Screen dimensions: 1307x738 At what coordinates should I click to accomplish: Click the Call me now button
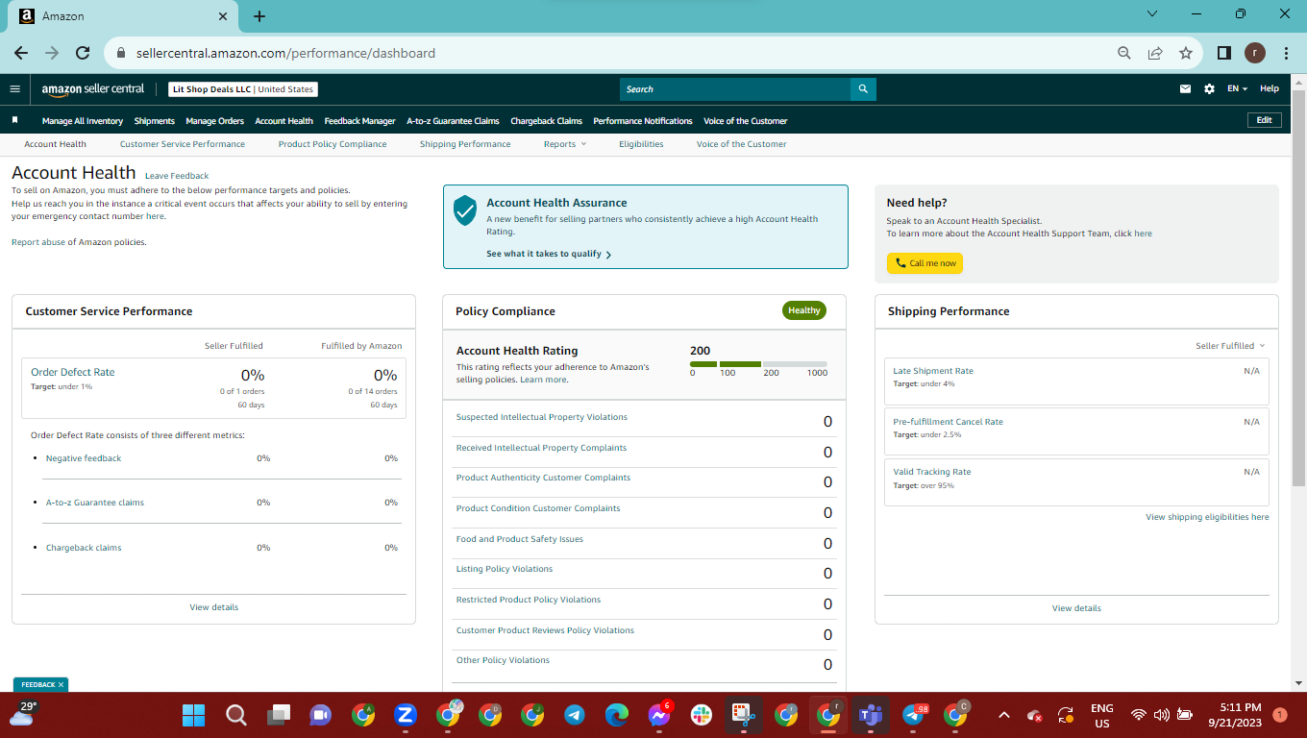click(x=925, y=263)
